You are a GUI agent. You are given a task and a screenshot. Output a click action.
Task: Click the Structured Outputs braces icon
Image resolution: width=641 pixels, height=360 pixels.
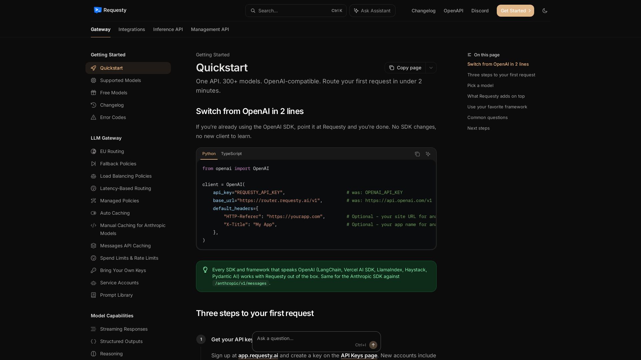pos(93,341)
